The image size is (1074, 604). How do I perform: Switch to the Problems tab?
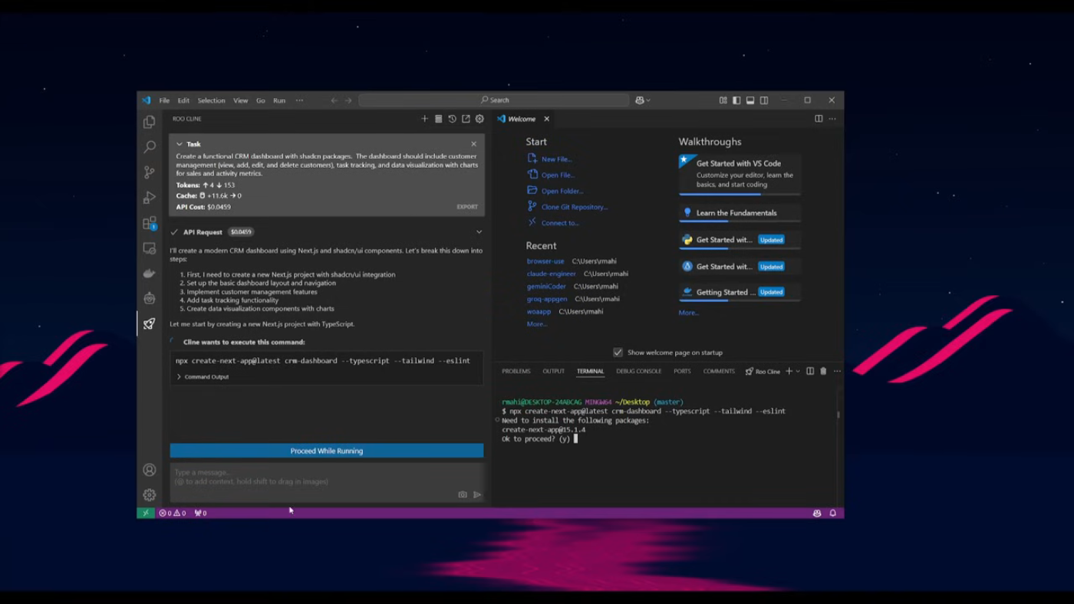tap(516, 371)
